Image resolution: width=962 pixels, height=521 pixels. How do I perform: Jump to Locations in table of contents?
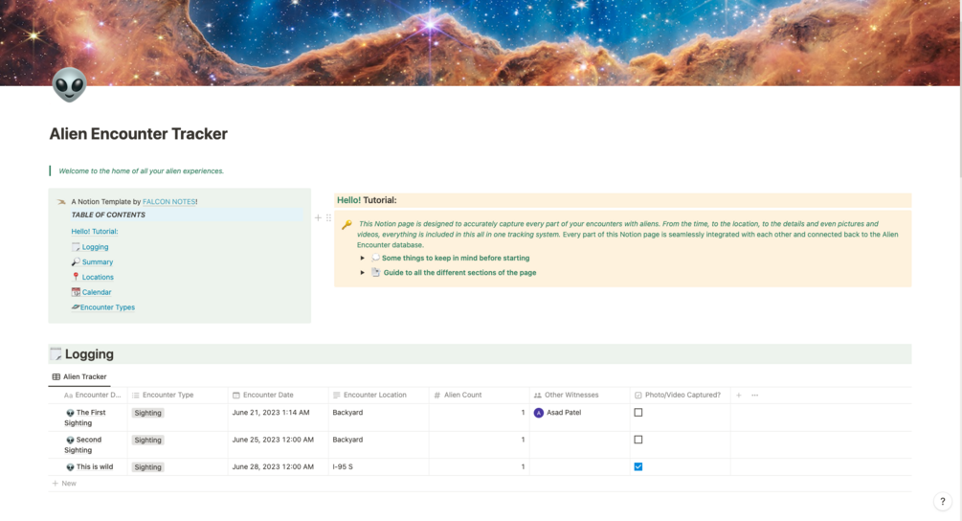tap(98, 277)
